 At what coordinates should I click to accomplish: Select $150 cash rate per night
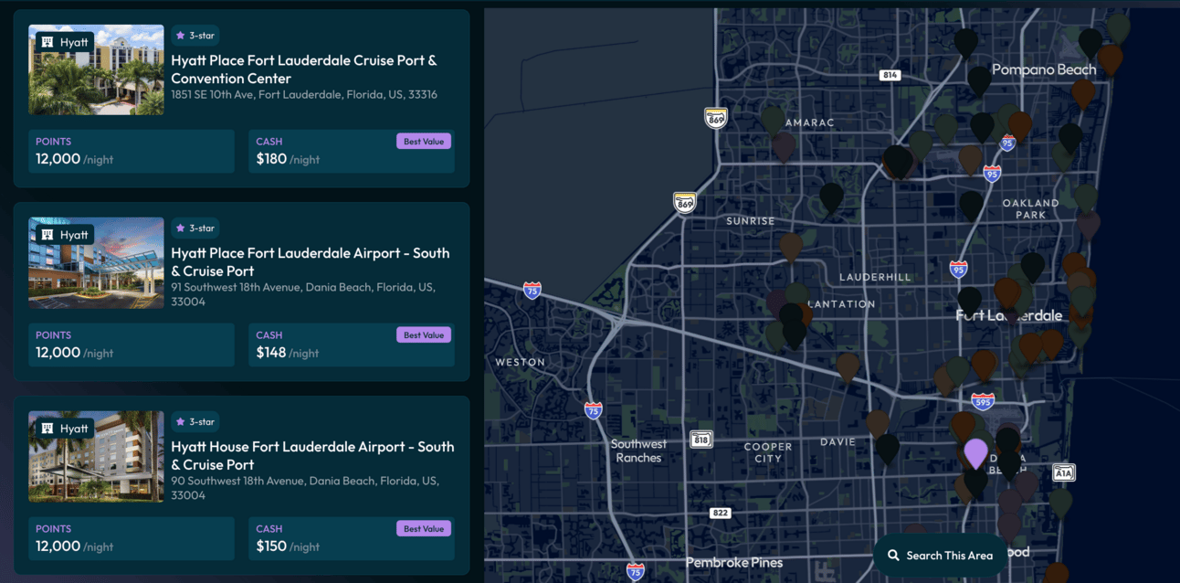(352, 539)
